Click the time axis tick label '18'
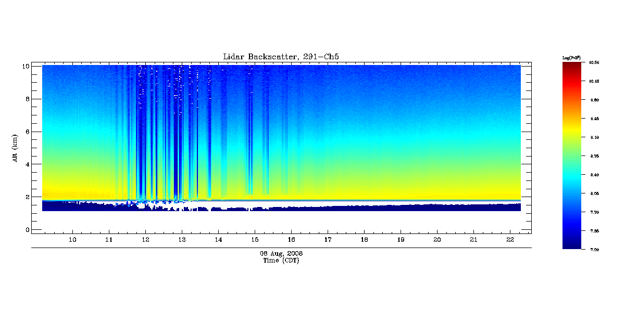 pyautogui.click(x=365, y=239)
